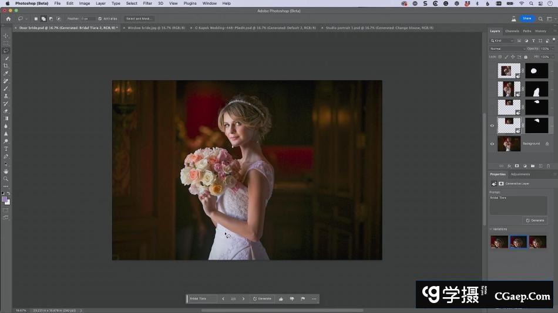Screen dimensions: 558x313
Task: Select the Move tool
Action: coord(6,36)
